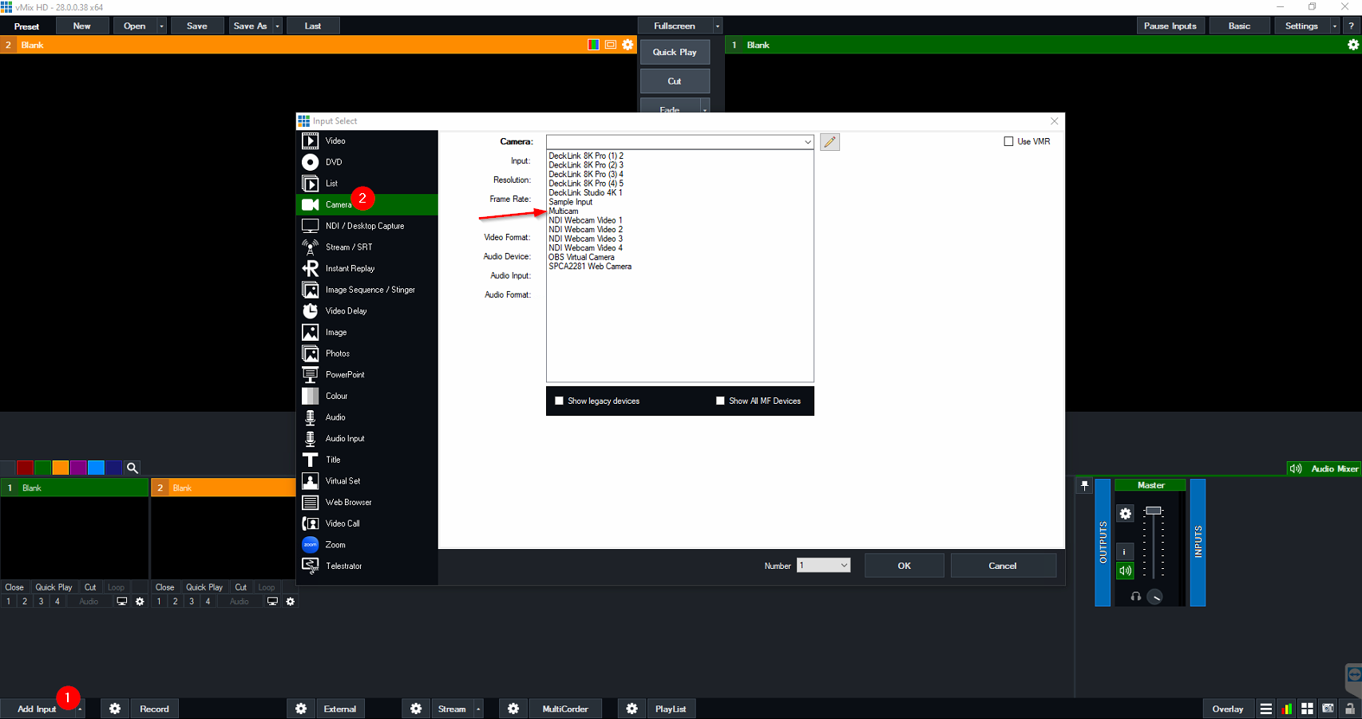
Task: Toggle Loop on input 2 Blank
Action: [x=267, y=587]
